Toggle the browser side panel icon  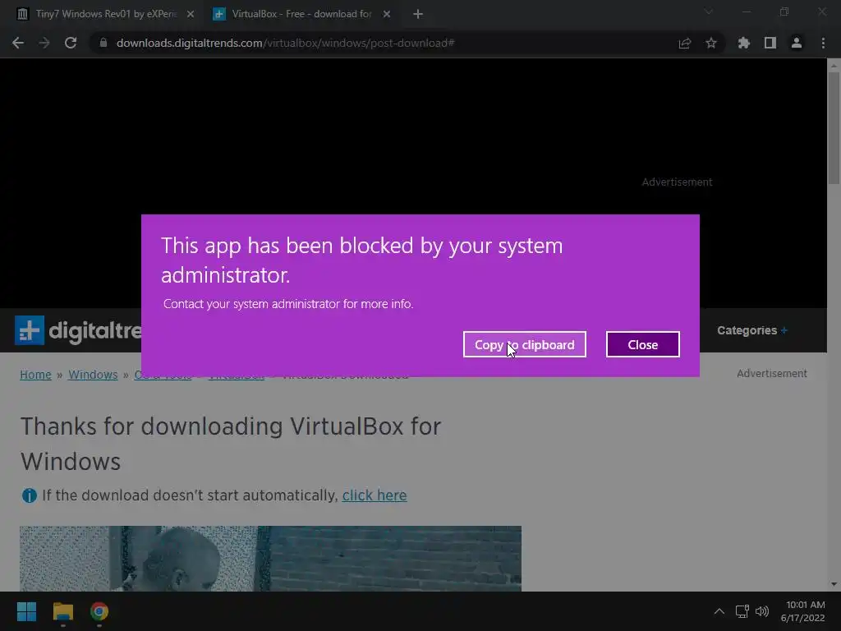point(770,43)
